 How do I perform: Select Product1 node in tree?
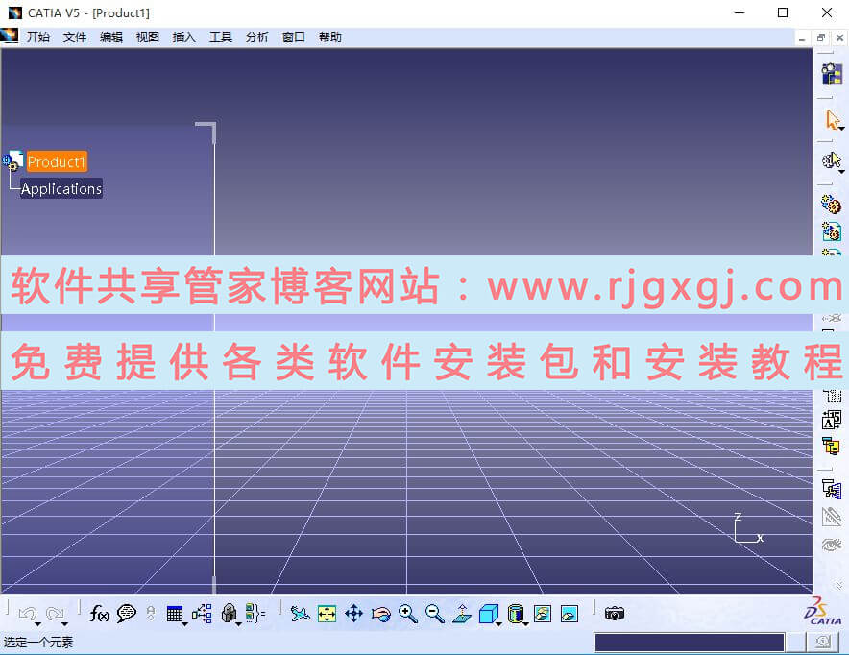pos(57,161)
